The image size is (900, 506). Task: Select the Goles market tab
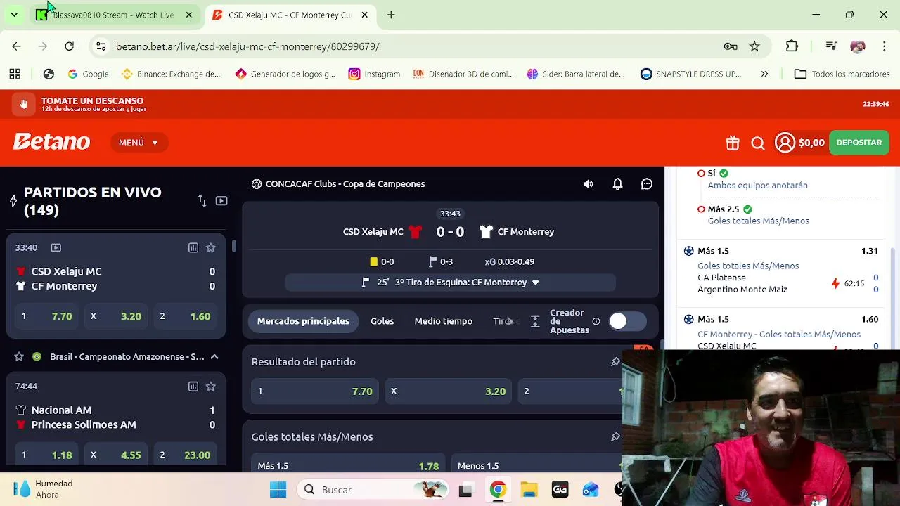(382, 321)
